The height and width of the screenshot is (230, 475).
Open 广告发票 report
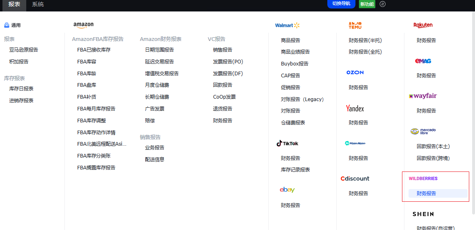(155, 108)
